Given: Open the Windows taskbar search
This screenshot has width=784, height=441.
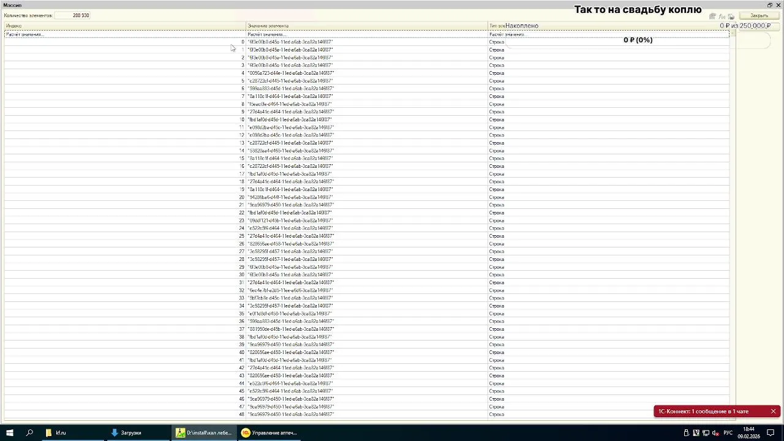Looking at the screenshot, I should point(29,432).
